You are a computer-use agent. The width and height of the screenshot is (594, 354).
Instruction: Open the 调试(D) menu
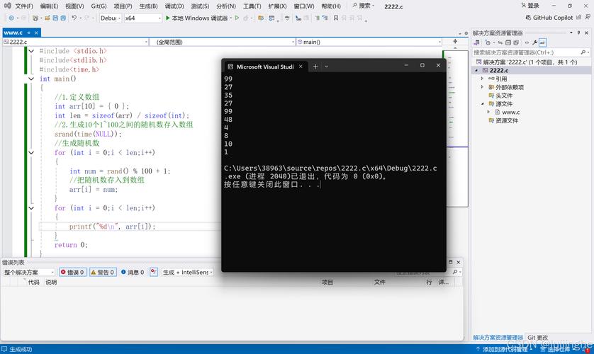(174, 6)
